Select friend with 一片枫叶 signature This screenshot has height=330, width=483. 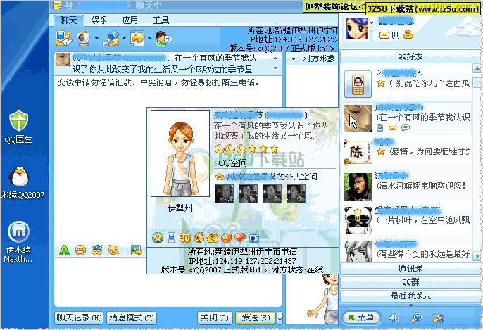(x=407, y=220)
